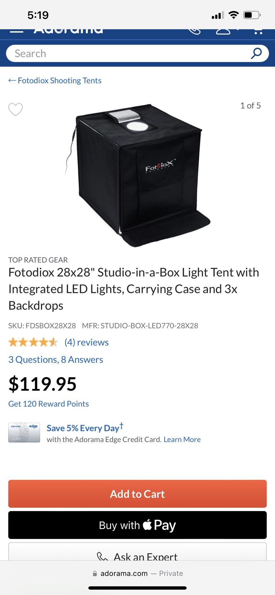Click the search magnifier icon
Screen dimensions: 275x595
255,53
